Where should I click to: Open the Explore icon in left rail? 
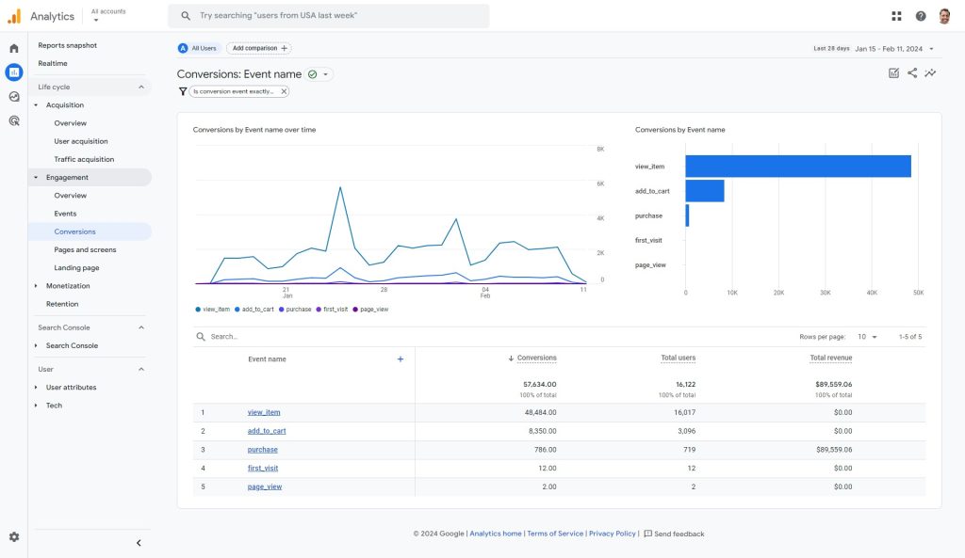click(x=13, y=97)
